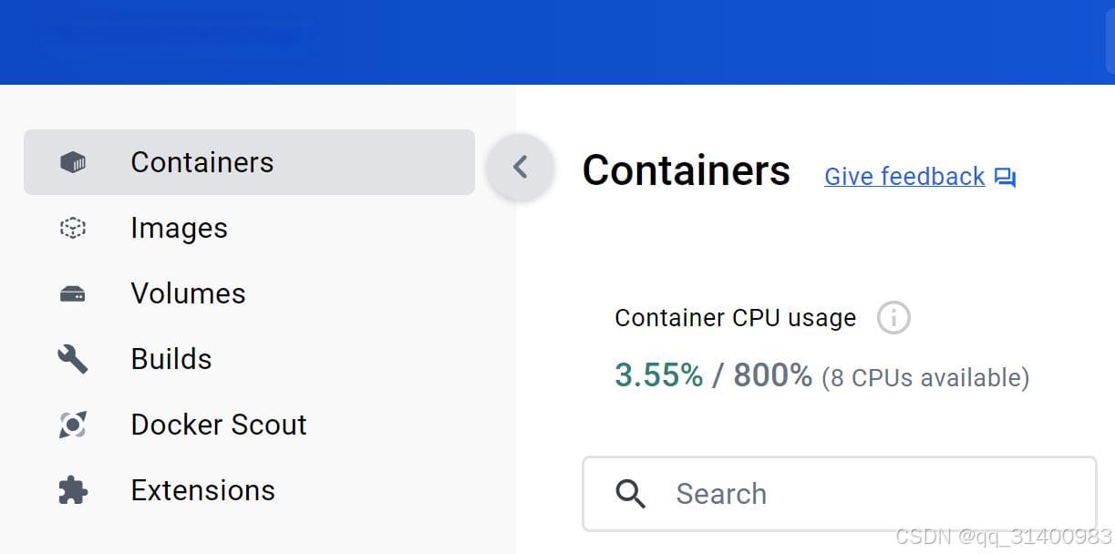Image resolution: width=1115 pixels, height=554 pixels.
Task: Open the Images section
Action: tap(249, 228)
